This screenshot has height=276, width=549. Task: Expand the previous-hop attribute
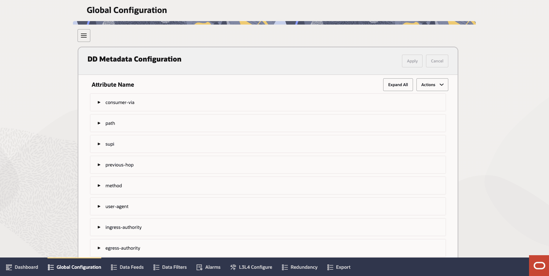point(99,165)
